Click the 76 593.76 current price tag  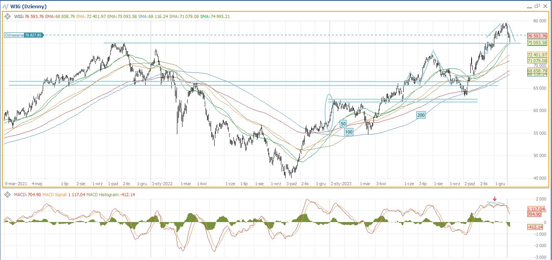coord(537,36)
